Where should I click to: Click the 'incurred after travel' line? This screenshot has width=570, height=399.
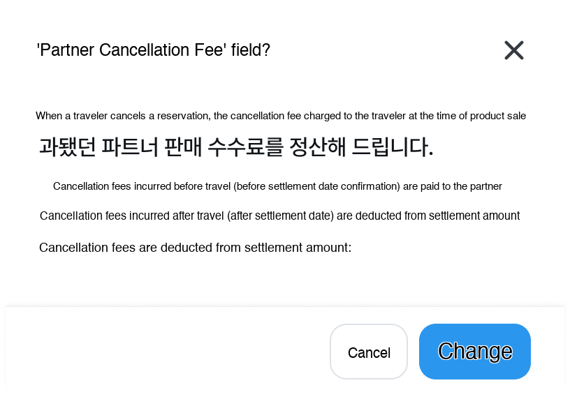[279, 216]
